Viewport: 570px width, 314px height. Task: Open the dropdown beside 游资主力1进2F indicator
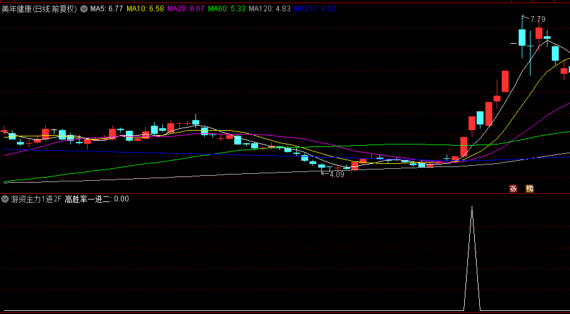(x=5, y=198)
